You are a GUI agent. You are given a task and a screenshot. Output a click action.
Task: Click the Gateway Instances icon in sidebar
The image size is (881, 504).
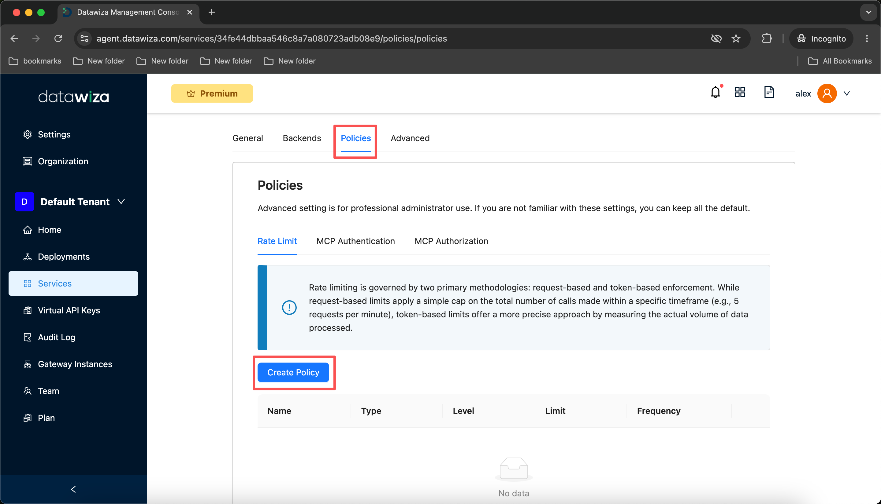click(28, 364)
